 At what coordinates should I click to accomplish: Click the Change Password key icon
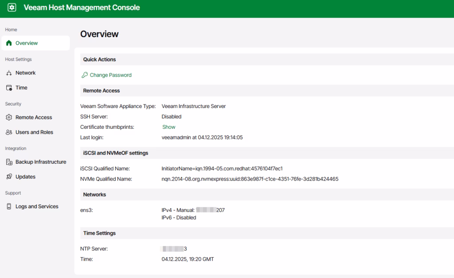point(85,75)
